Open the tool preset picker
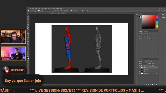The width and height of the screenshot is (166, 93). point(32,11)
